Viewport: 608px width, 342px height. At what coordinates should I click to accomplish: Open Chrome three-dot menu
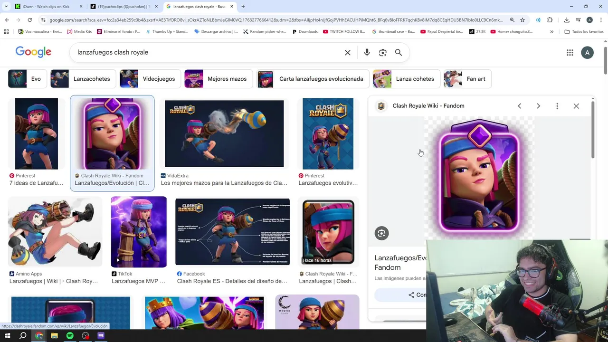coord(601,20)
